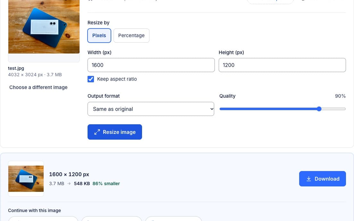Screen dimensions: 354x221
Task: Click the resized result thumbnail
Action: click(x=26, y=179)
